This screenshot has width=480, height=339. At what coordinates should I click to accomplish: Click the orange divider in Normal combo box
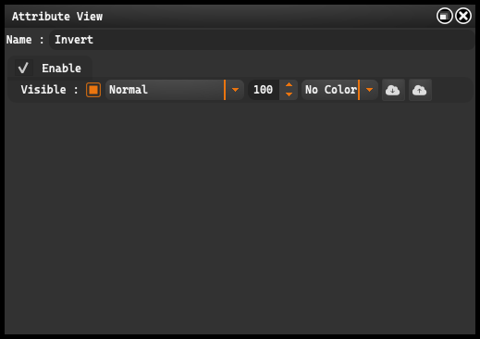point(225,90)
